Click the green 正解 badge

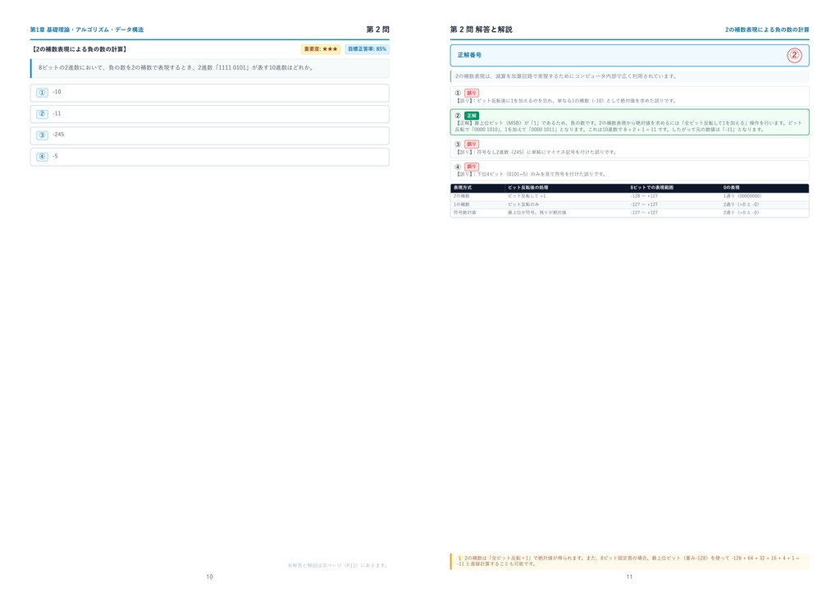(472, 116)
